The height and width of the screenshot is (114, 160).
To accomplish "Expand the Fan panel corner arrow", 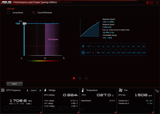I will [x=152, y=112].
